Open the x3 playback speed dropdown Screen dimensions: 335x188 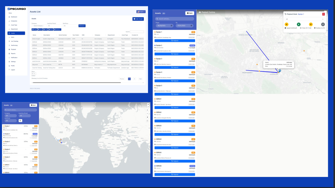click(x=305, y=19)
